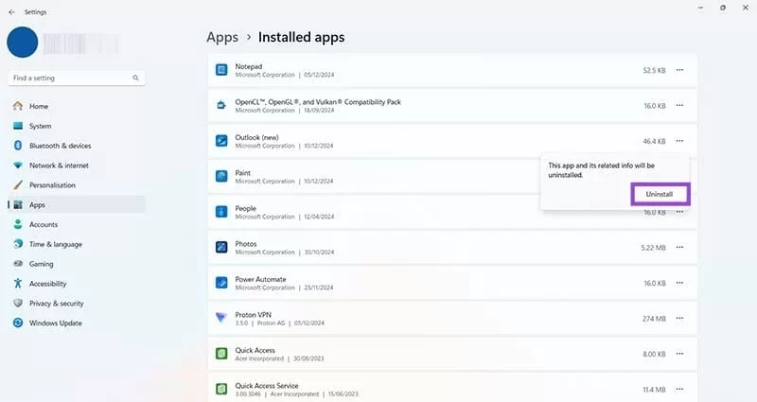
Task: Confirm by clicking Uninstall button
Action: coord(660,194)
